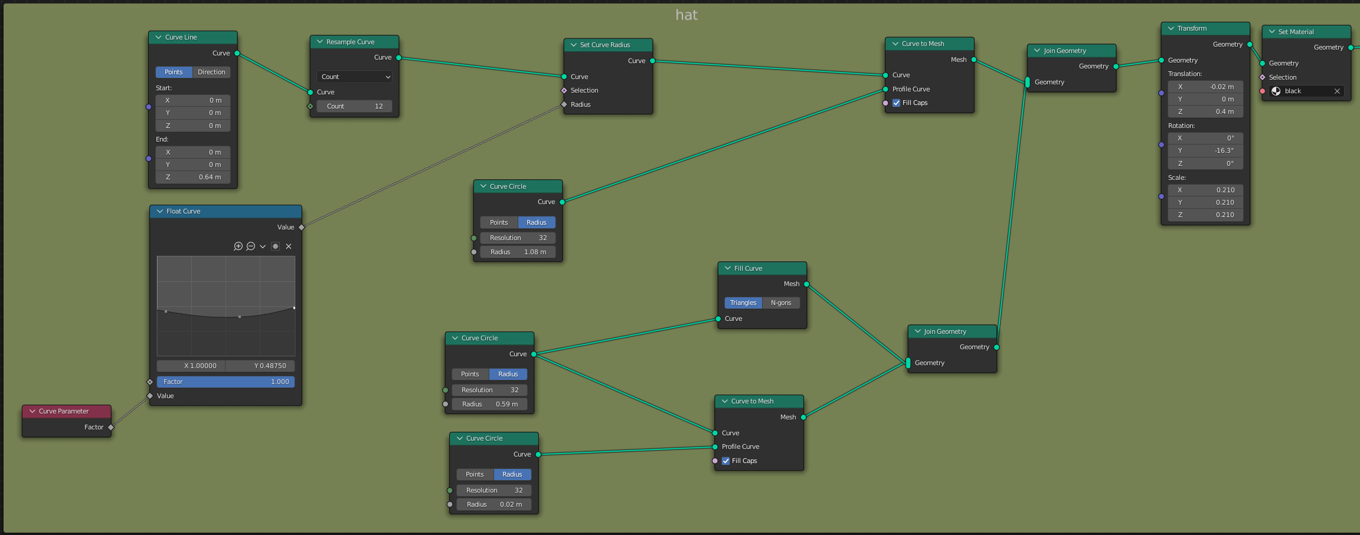This screenshot has width=1360, height=535.
Task: Click the Curve Parameter Factor output socket
Action: 111,427
